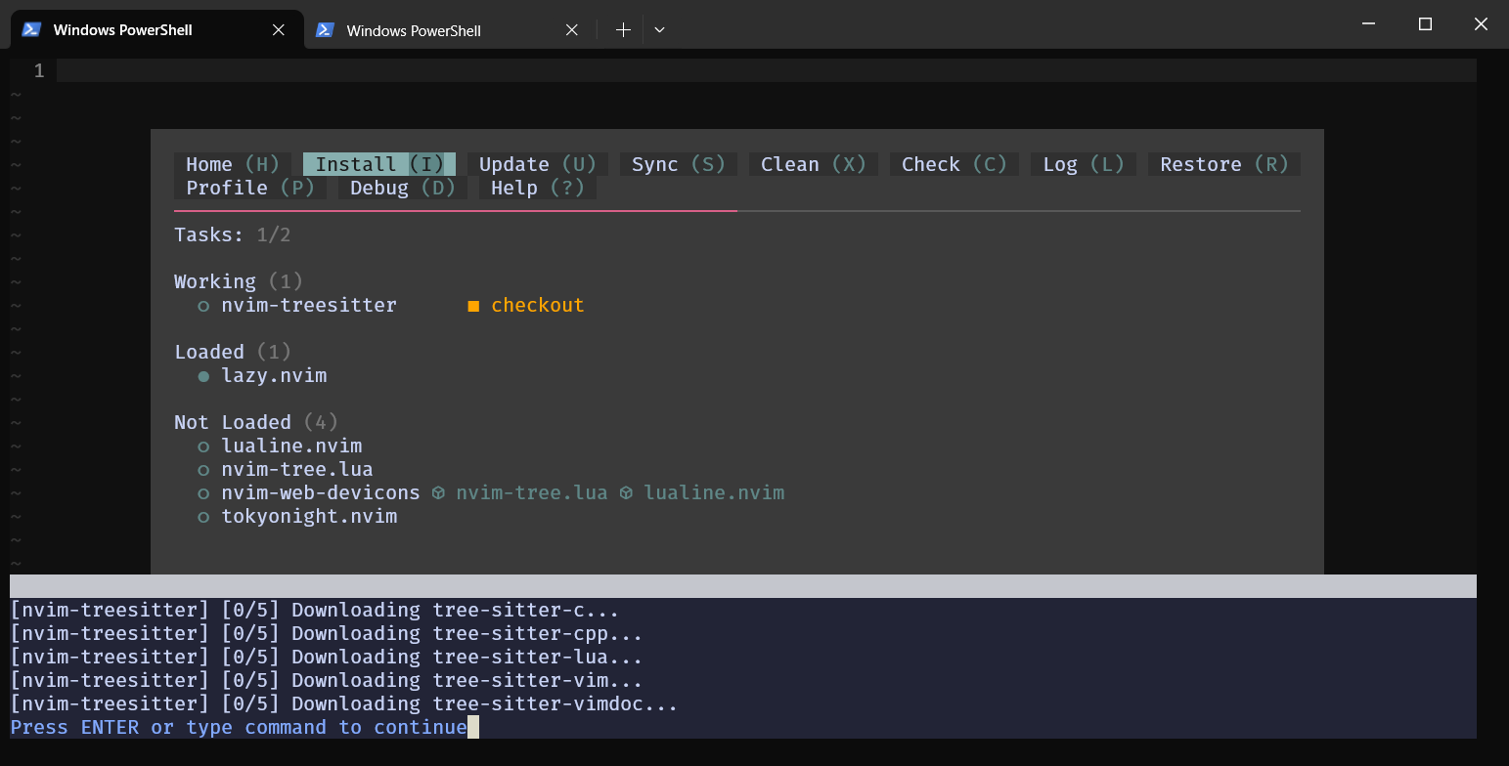
Task: Expand the tokyonight.nvim plugin details
Action: [309, 517]
